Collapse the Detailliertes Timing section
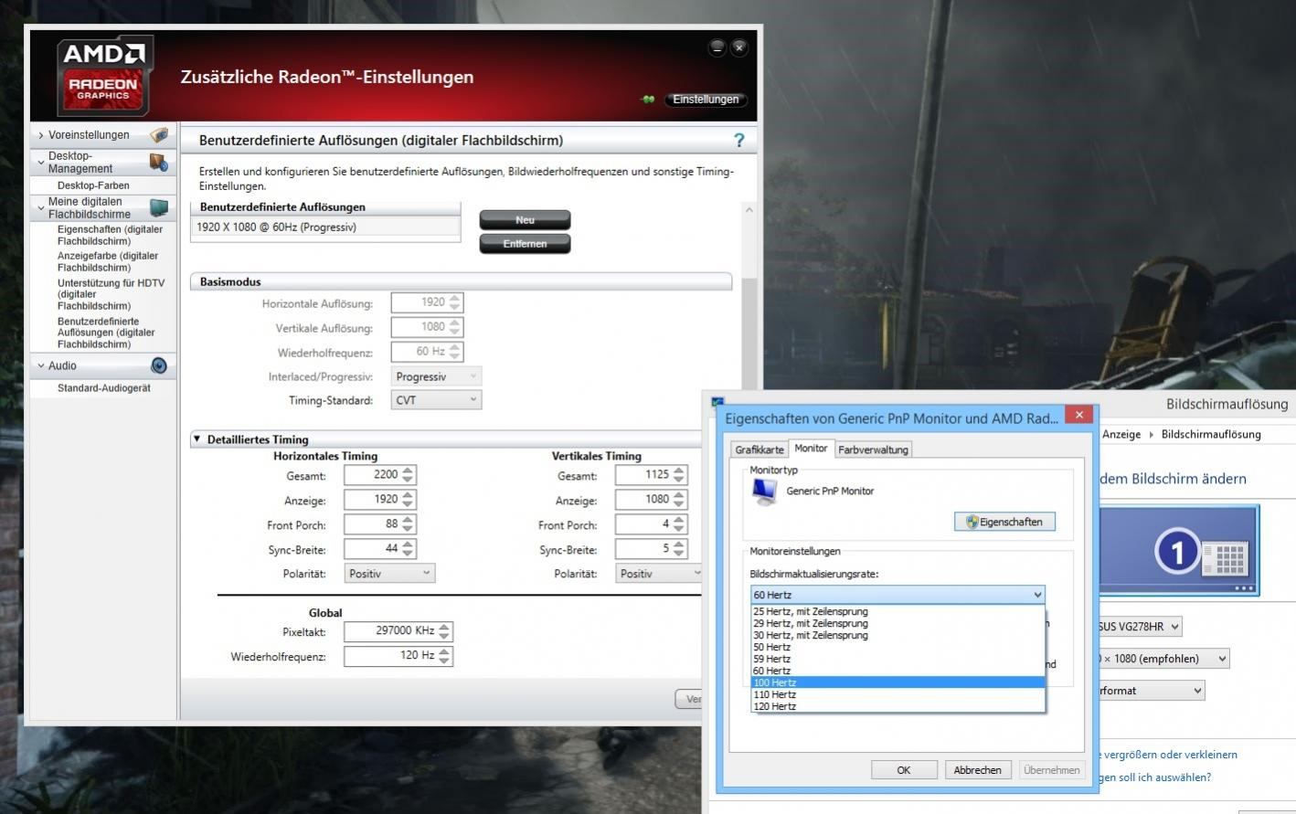The width and height of the screenshot is (1296, 814). pyautogui.click(x=197, y=439)
